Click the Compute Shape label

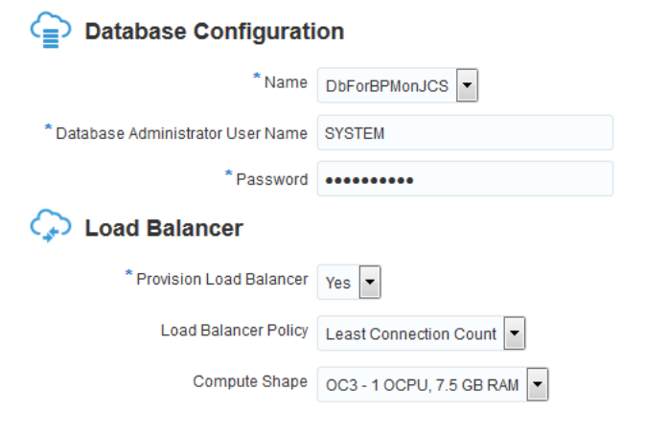point(250,381)
